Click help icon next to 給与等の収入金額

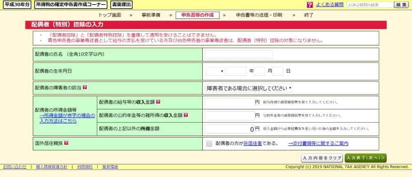pos(158,101)
